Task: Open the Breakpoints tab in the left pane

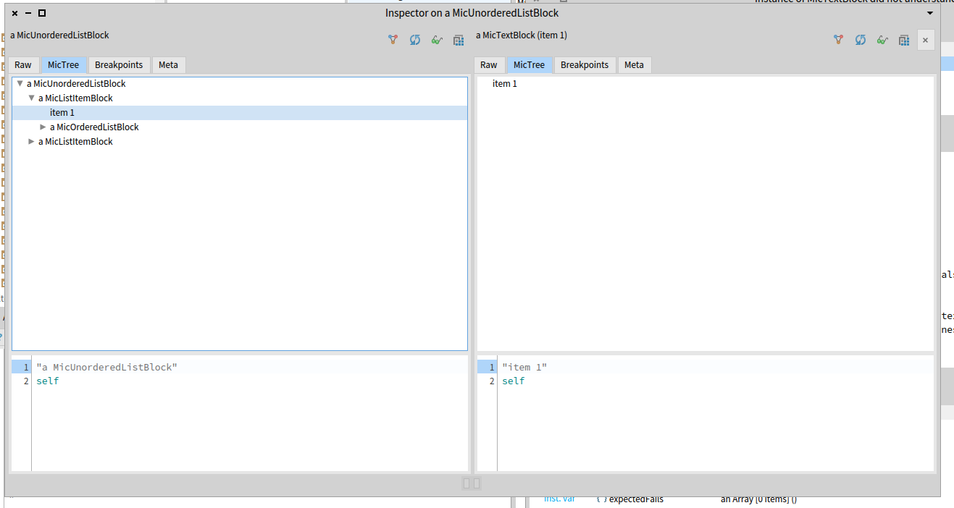Action: pyautogui.click(x=119, y=65)
